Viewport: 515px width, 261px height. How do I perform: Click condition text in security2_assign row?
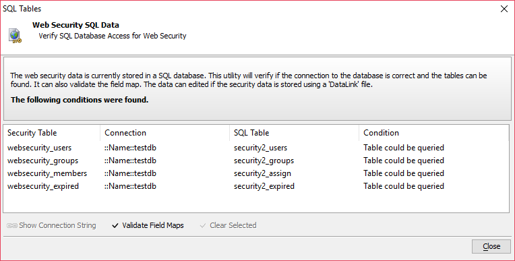(404, 173)
